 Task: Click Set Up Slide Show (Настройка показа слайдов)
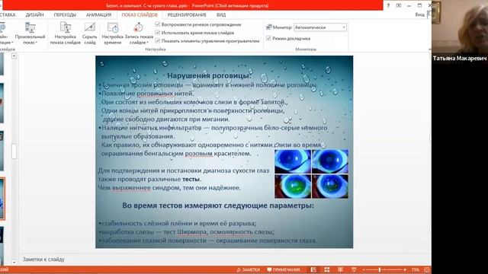66,33
